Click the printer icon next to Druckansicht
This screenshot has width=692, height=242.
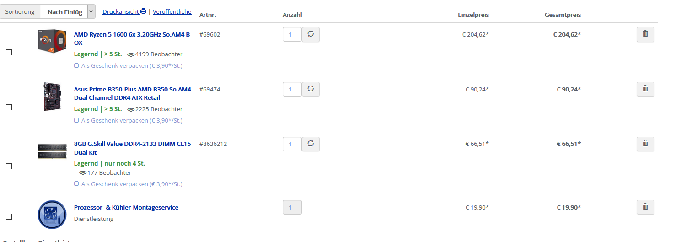click(143, 11)
